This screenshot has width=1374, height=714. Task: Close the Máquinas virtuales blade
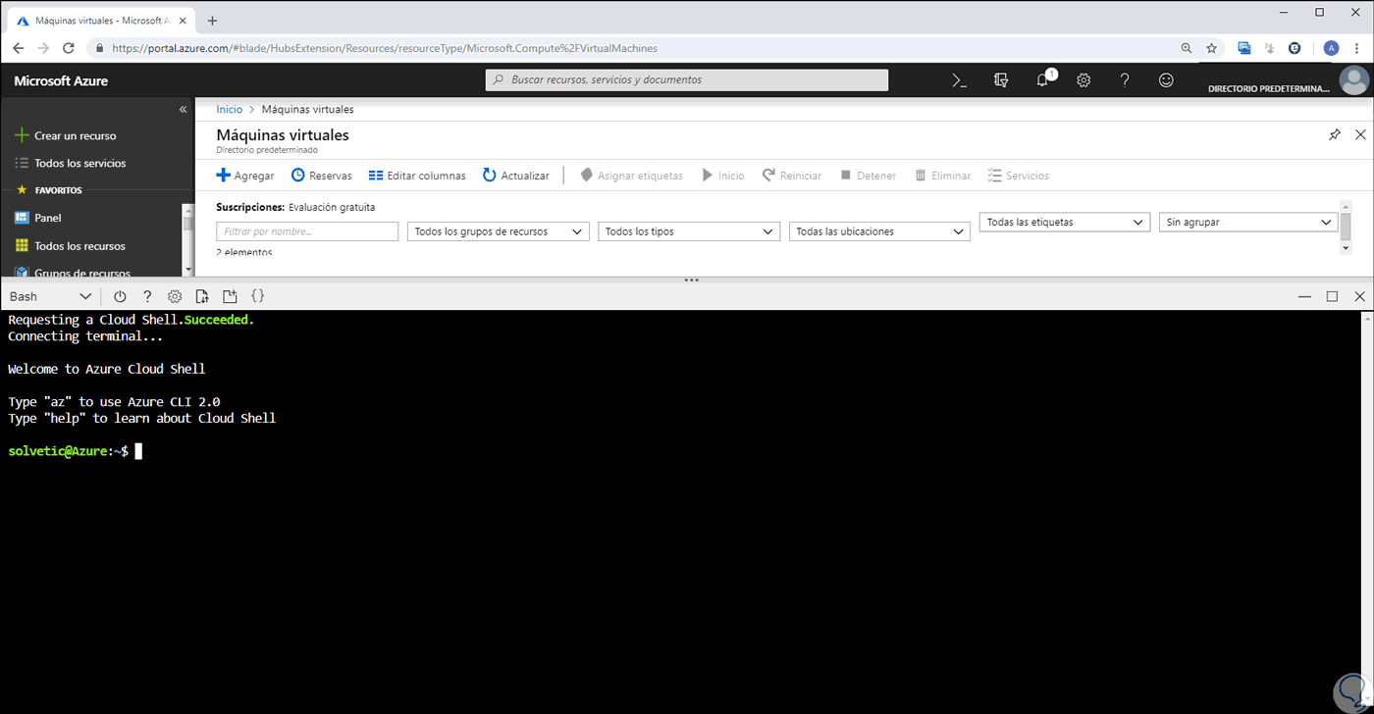click(x=1360, y=134)
